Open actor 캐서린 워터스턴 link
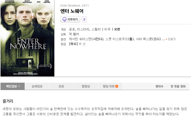This screenshot has height=130, width=191. [x=80, y=39]
